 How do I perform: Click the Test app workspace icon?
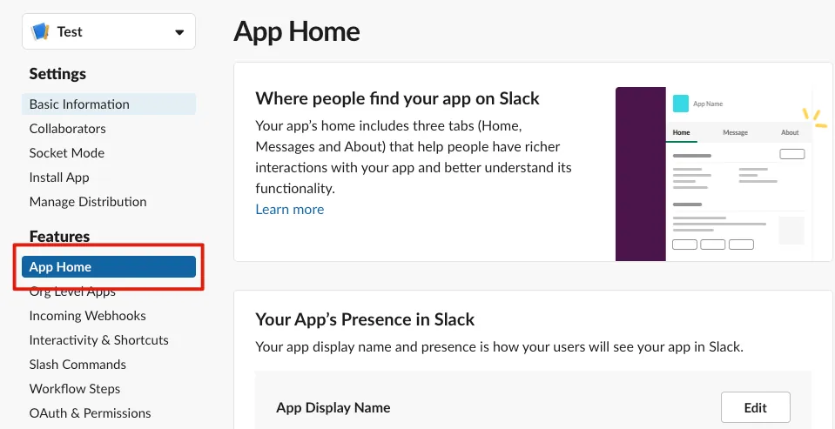point(40,32)
